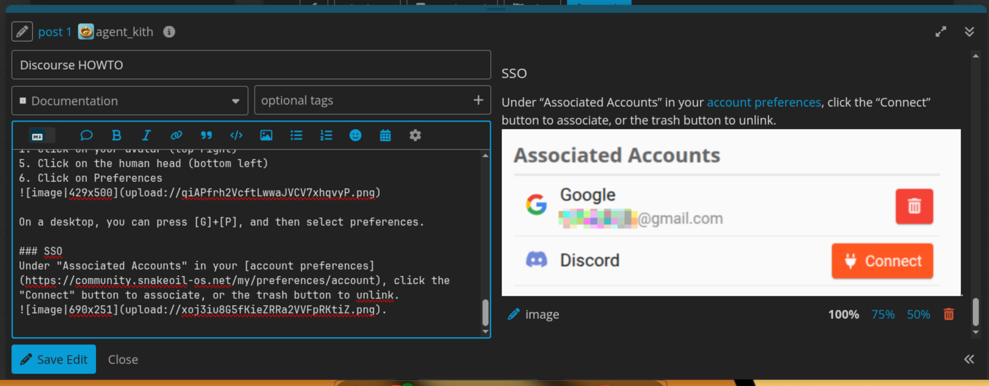Insert a blockquote
This screenshot has width=989, height=386.
pos(206,135)
